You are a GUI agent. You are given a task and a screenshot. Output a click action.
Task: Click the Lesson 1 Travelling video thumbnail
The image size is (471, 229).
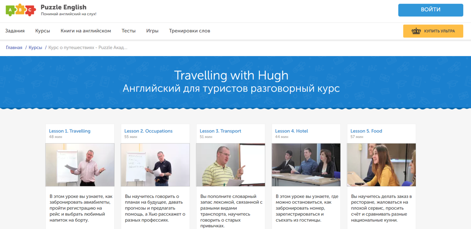coord(80,165)
